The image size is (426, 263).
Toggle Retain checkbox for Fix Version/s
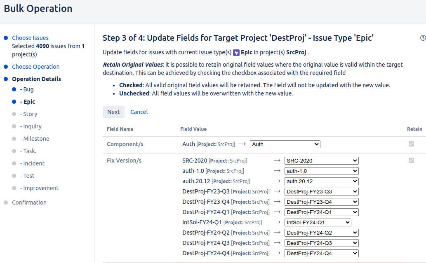pos(411,161)
